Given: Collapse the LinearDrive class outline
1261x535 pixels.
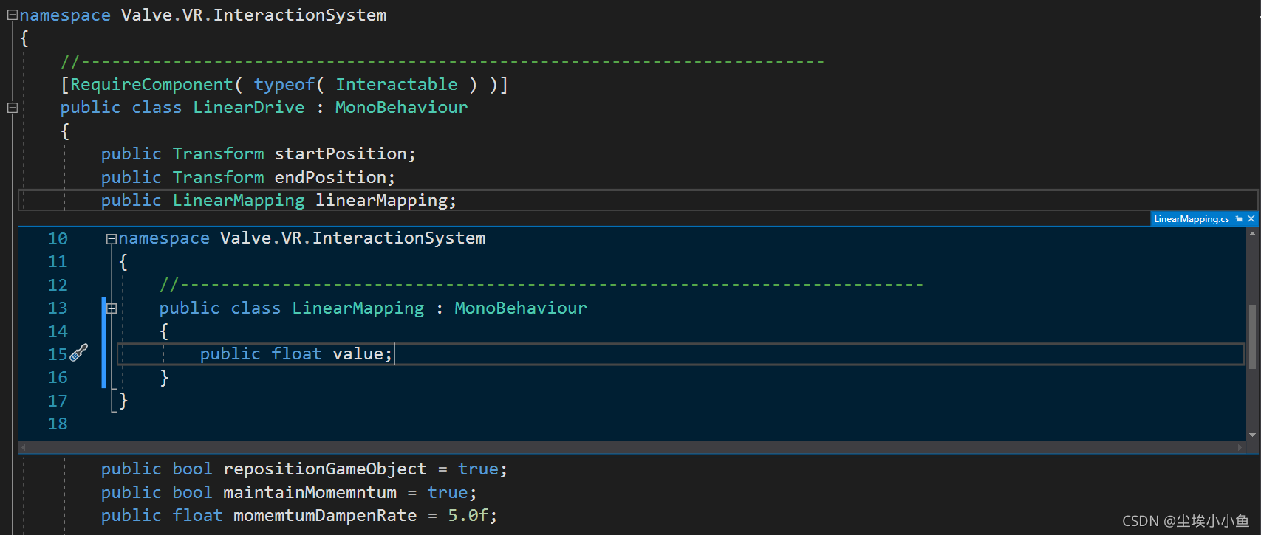Looking at the screenshot, I should (x=12, y=108).
